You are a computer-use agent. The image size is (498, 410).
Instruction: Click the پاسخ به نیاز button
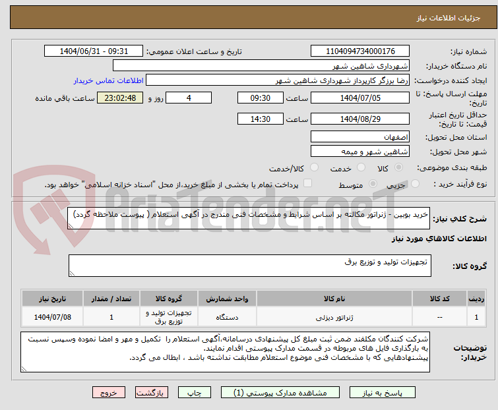[x=383, y=393]
